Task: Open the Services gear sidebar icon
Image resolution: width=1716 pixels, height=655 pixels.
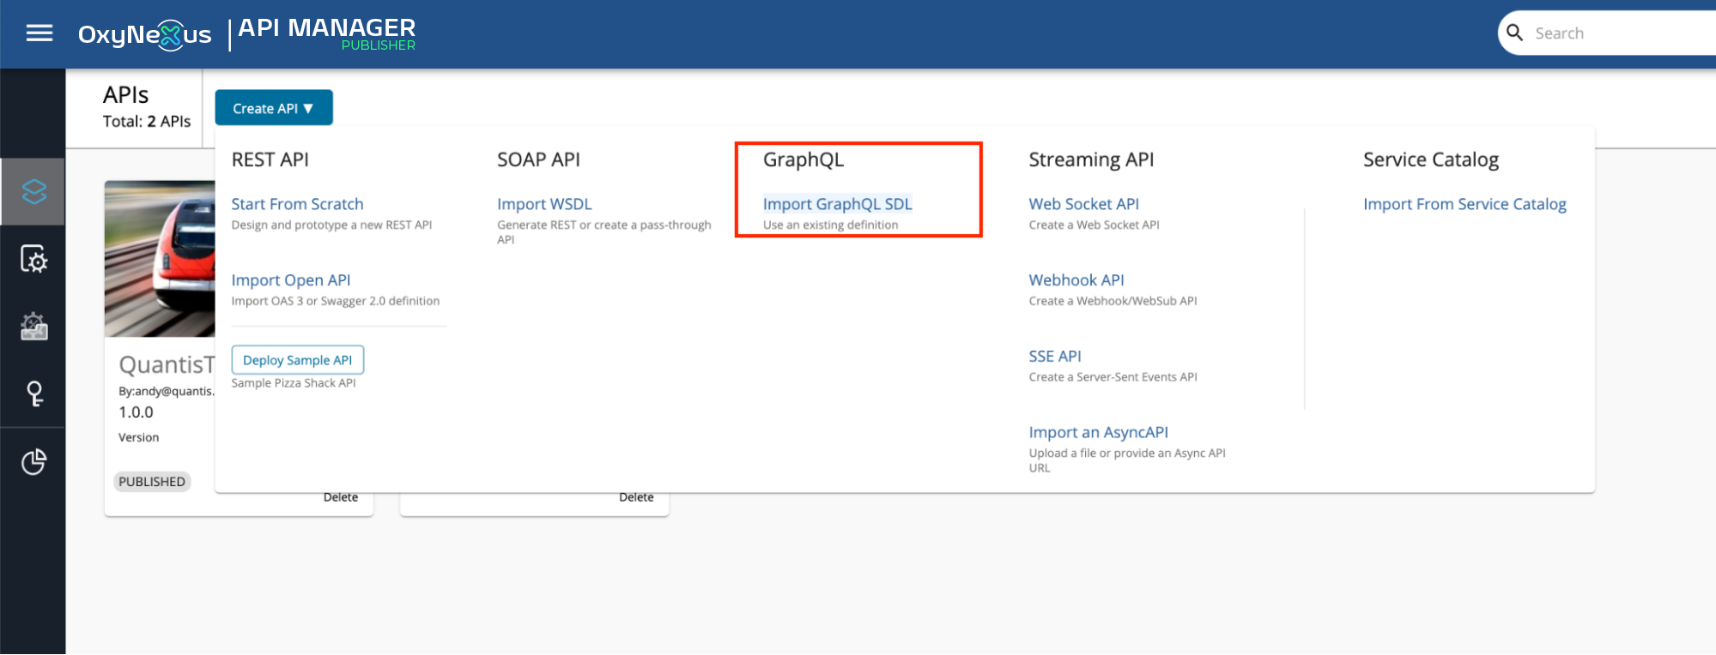Action: pos(33,259)
